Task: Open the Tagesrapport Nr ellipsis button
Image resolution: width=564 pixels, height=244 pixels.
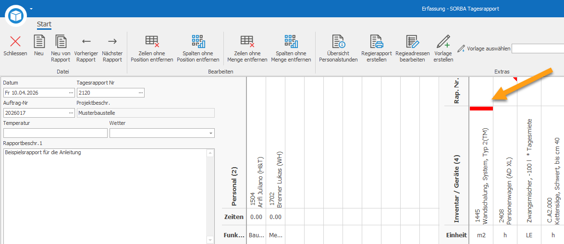Action: click(x=141, y=93)
